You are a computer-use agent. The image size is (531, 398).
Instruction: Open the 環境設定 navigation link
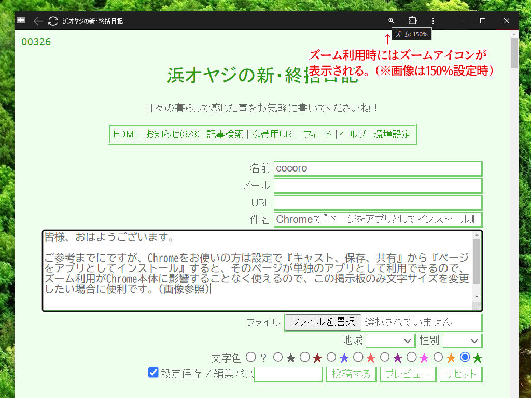click(x=392, y=134)
